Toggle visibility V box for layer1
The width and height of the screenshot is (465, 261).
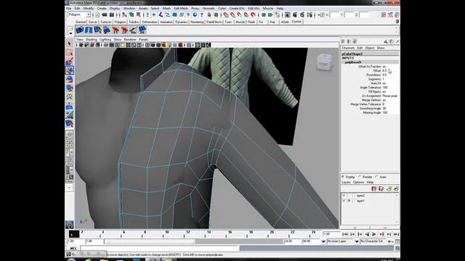(344, 201)
